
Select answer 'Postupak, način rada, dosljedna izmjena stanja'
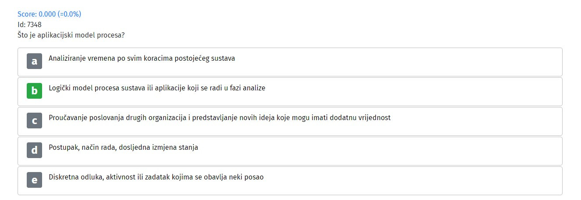pos(290,151)
